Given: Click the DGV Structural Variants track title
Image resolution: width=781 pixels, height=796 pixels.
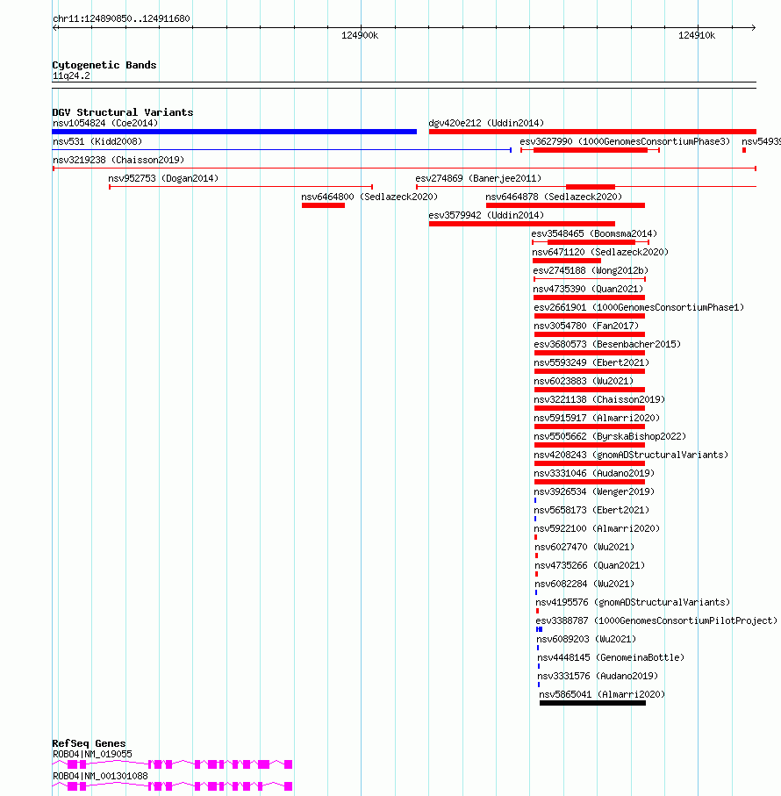Looking at the screenshot, I should tap(123, 112).
